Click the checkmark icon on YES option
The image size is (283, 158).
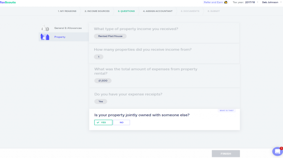coord(98,122)
